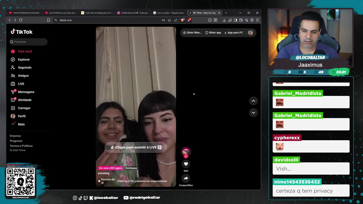363x204 pixels.
Task: Open the TikTok logo home link
Action: 22,32
